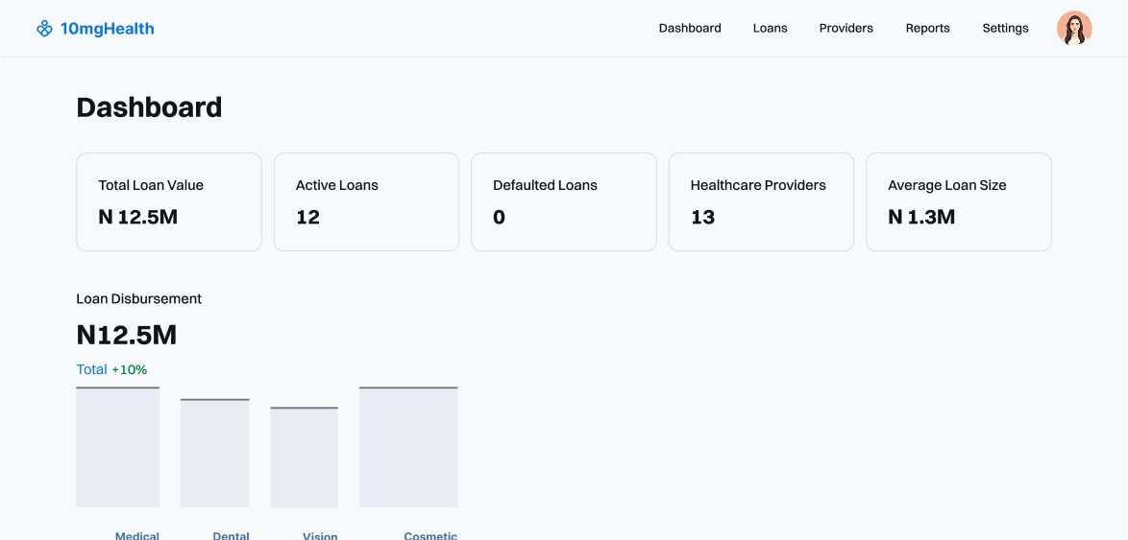1128x540 pixels.
Task: Click the 10mgHealth brand name
Action: tap(108, 29)
